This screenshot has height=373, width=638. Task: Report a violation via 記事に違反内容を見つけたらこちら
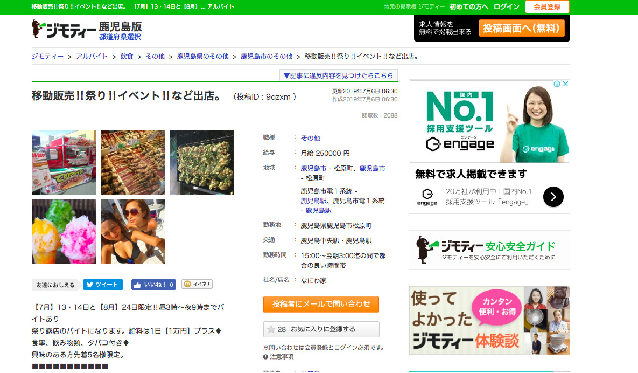pyautogui.click(x=339, y=75)
